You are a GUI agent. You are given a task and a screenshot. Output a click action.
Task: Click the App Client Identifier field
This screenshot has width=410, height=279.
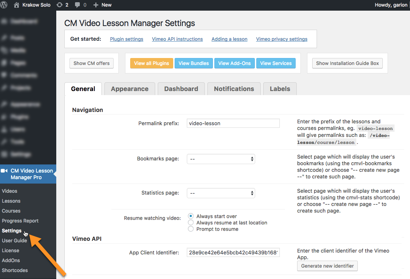[x=233, y=252]
